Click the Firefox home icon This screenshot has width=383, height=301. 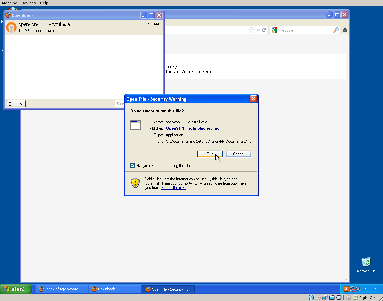click(x=345, y=30)
